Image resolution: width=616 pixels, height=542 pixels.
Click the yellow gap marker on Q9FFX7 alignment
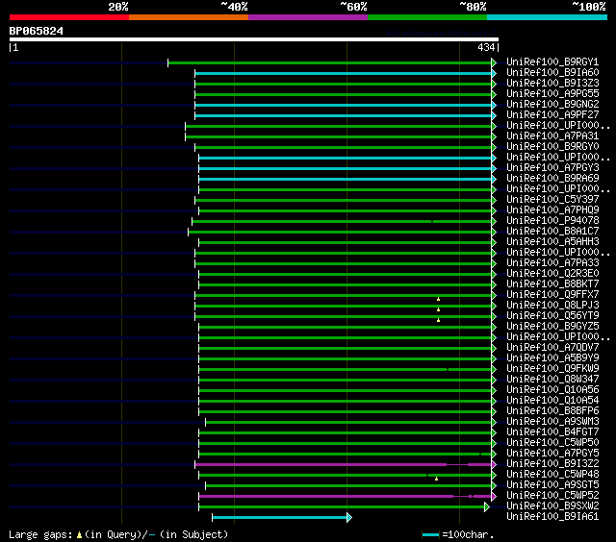tap(438, 299)
